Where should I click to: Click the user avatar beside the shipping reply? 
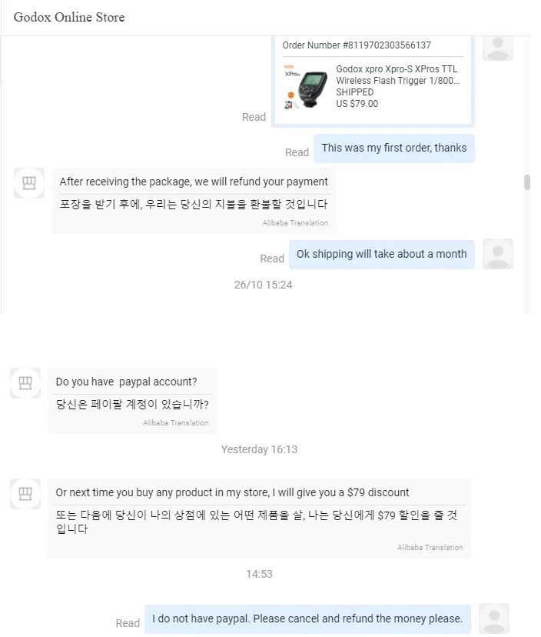click(498, 254)
